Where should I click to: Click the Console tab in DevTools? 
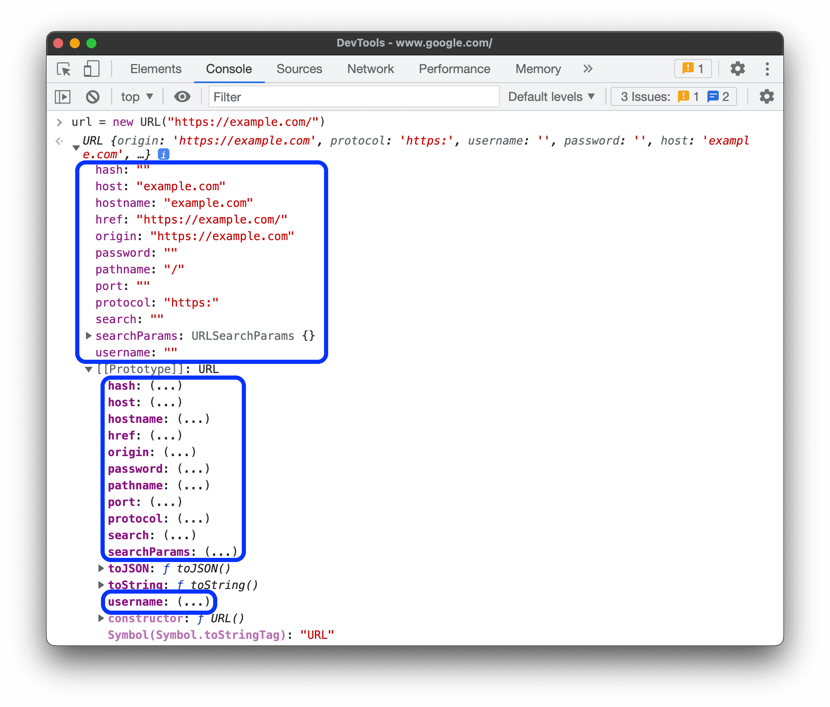[229, 68]
